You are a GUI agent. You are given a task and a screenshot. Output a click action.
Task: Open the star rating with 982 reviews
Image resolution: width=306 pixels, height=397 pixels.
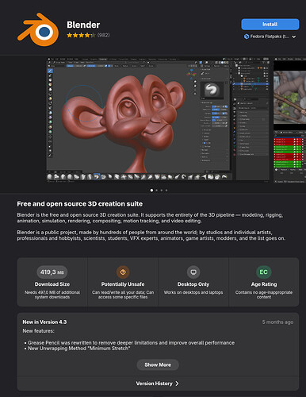88,35
